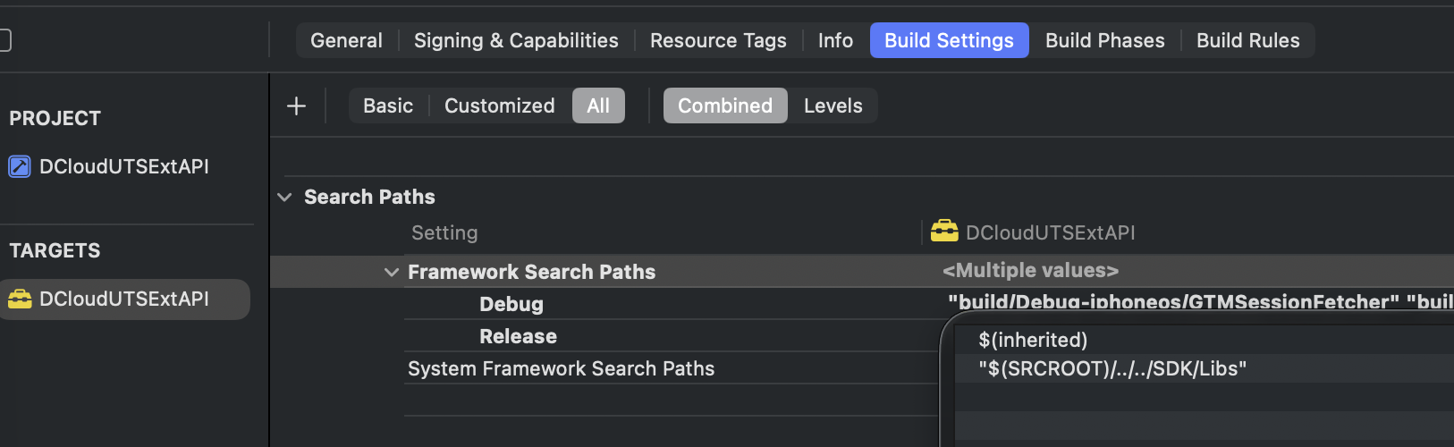Select the Combined view mode

pyautogui.click(x=725, y=105)
